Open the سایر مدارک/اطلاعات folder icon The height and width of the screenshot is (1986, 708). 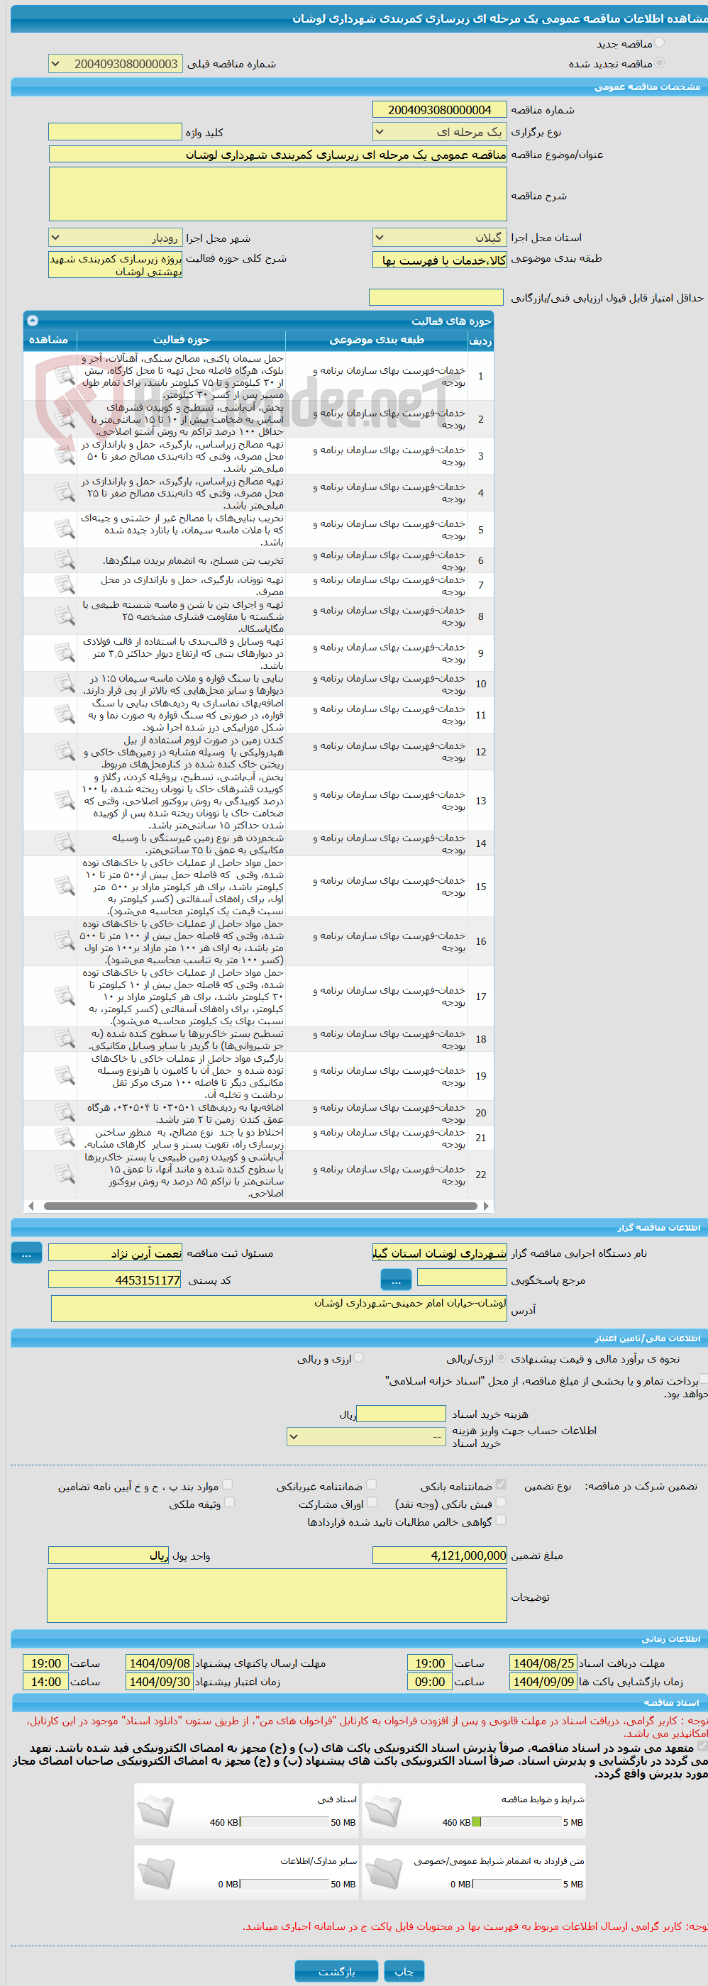click(155, 1873)
